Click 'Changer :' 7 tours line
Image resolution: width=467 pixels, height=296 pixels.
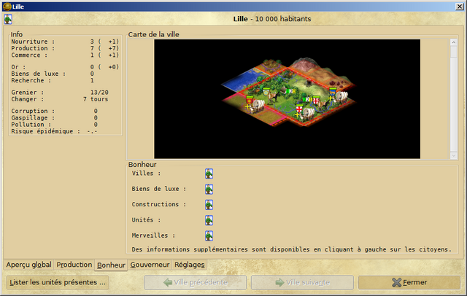pos(60,99)
